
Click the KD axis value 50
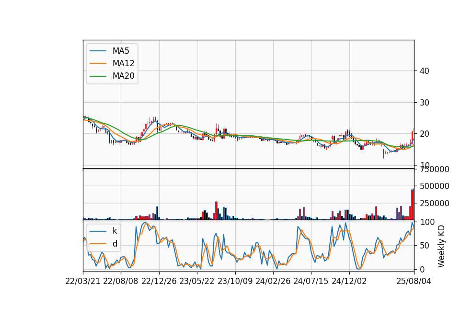(425, 246)
